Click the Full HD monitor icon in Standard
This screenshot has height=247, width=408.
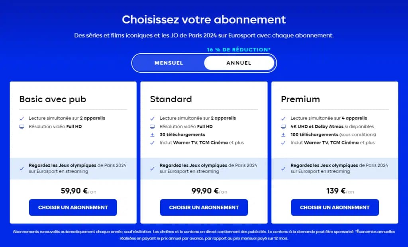click(x=153, y=126)
